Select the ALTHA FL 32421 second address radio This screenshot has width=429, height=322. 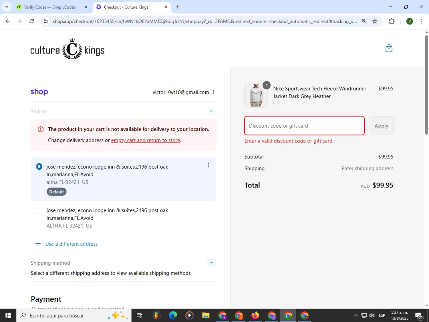(x=39, y=210)
